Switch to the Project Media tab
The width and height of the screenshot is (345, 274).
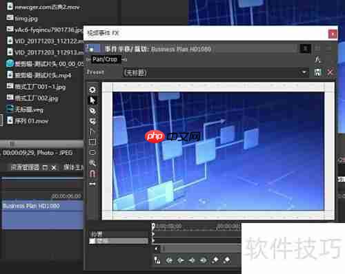click(25, 167)
